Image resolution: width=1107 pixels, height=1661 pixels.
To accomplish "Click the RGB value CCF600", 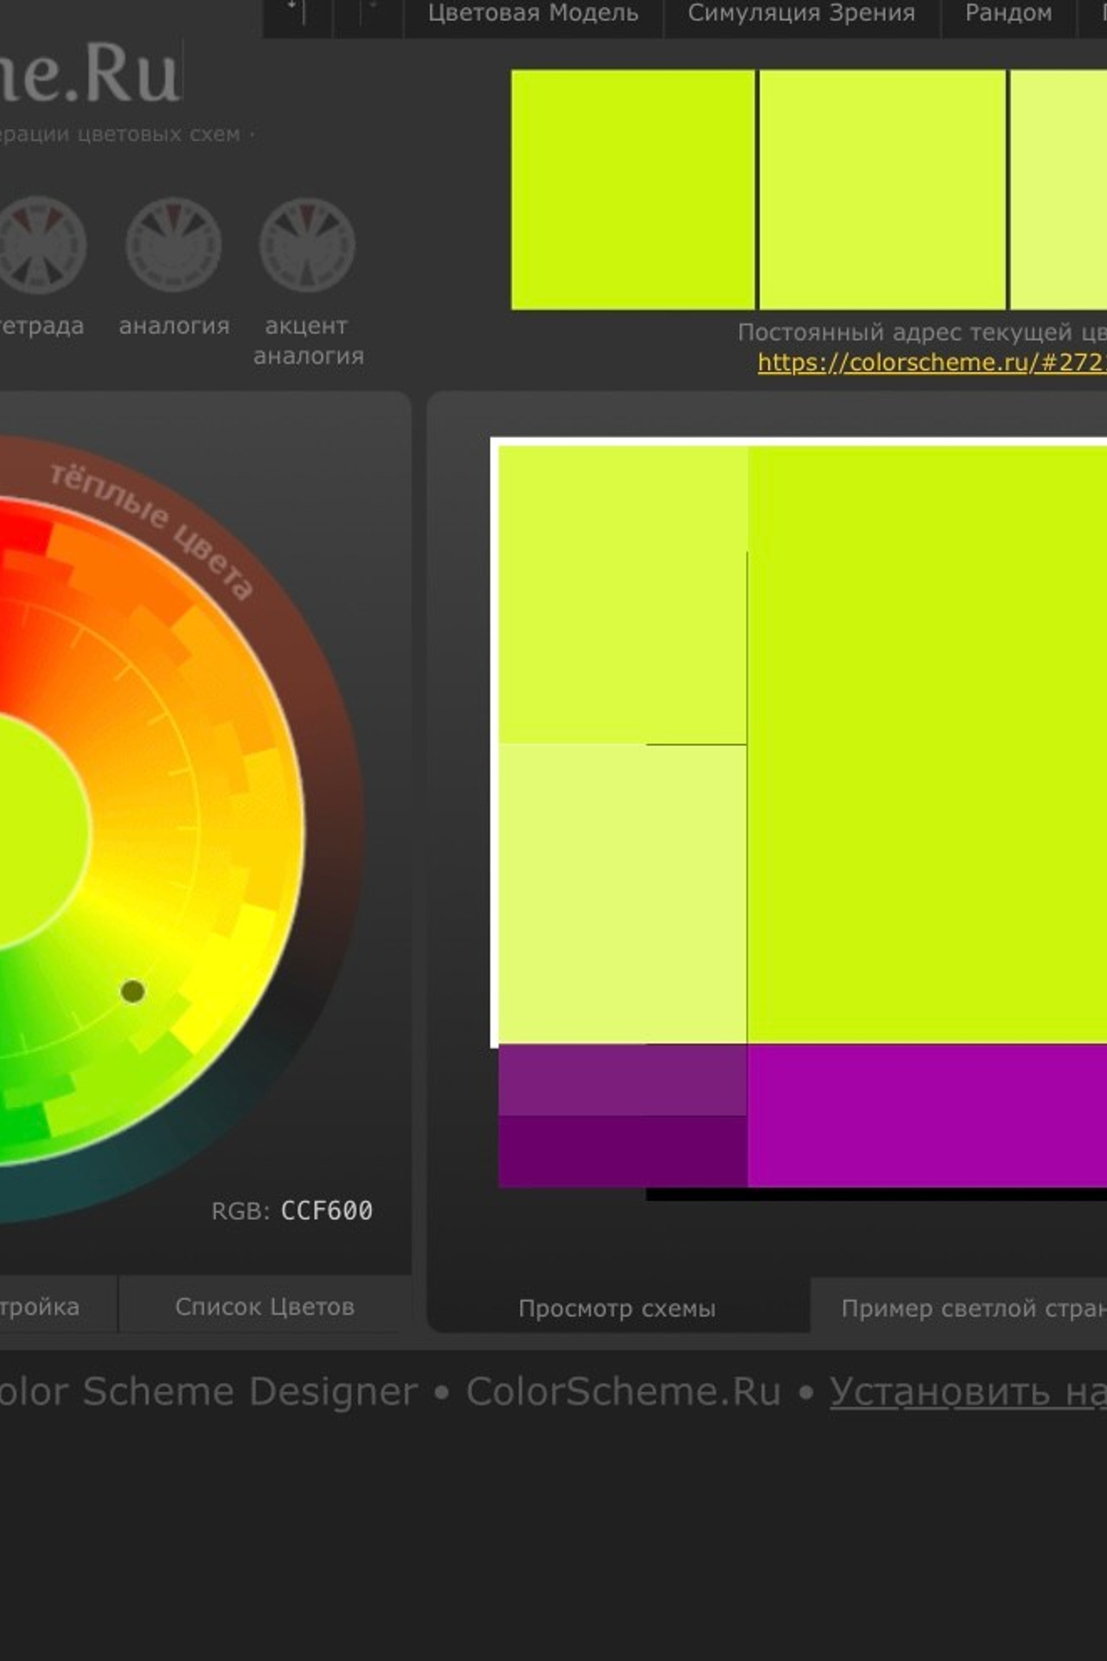I will (326, 1210).
